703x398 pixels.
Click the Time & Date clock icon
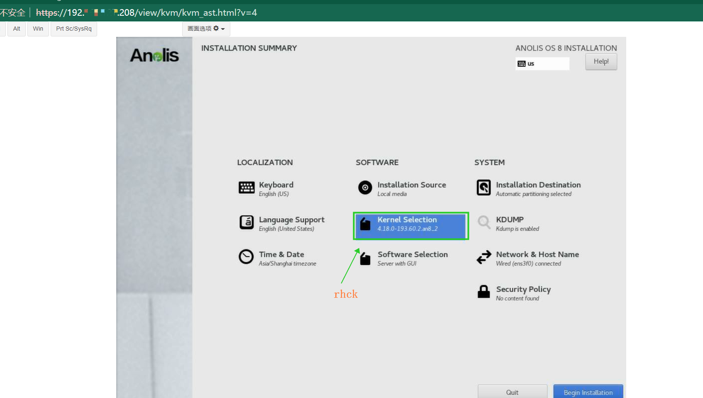[x=246, y=257]
